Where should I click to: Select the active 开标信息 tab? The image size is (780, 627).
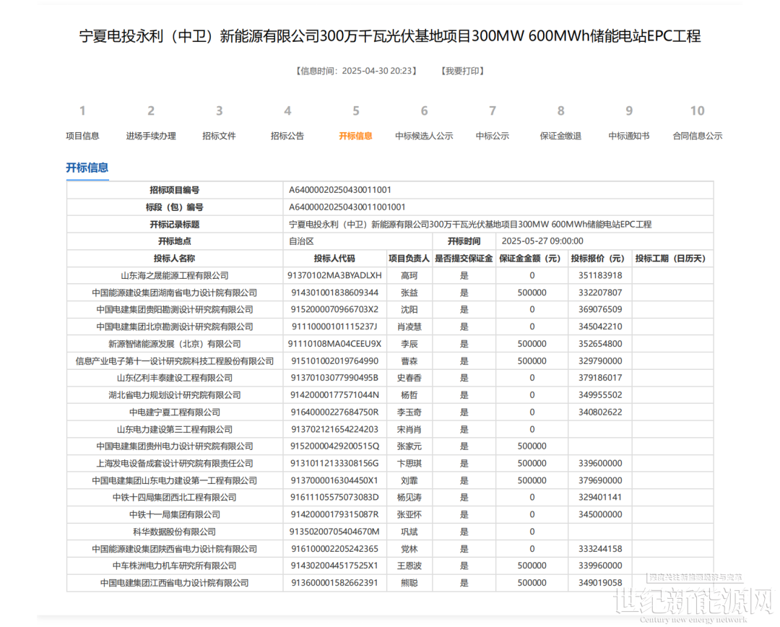pyautogui.click(x=355, y=136)
